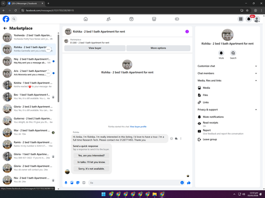
Task: Send quick response 'Sorry, it's not available.'
Action: click(91, 168)
